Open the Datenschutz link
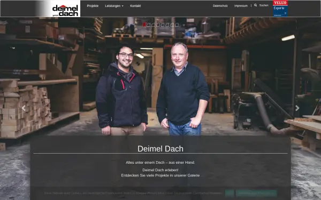This screenshot has height=200, width=321. 220,6
